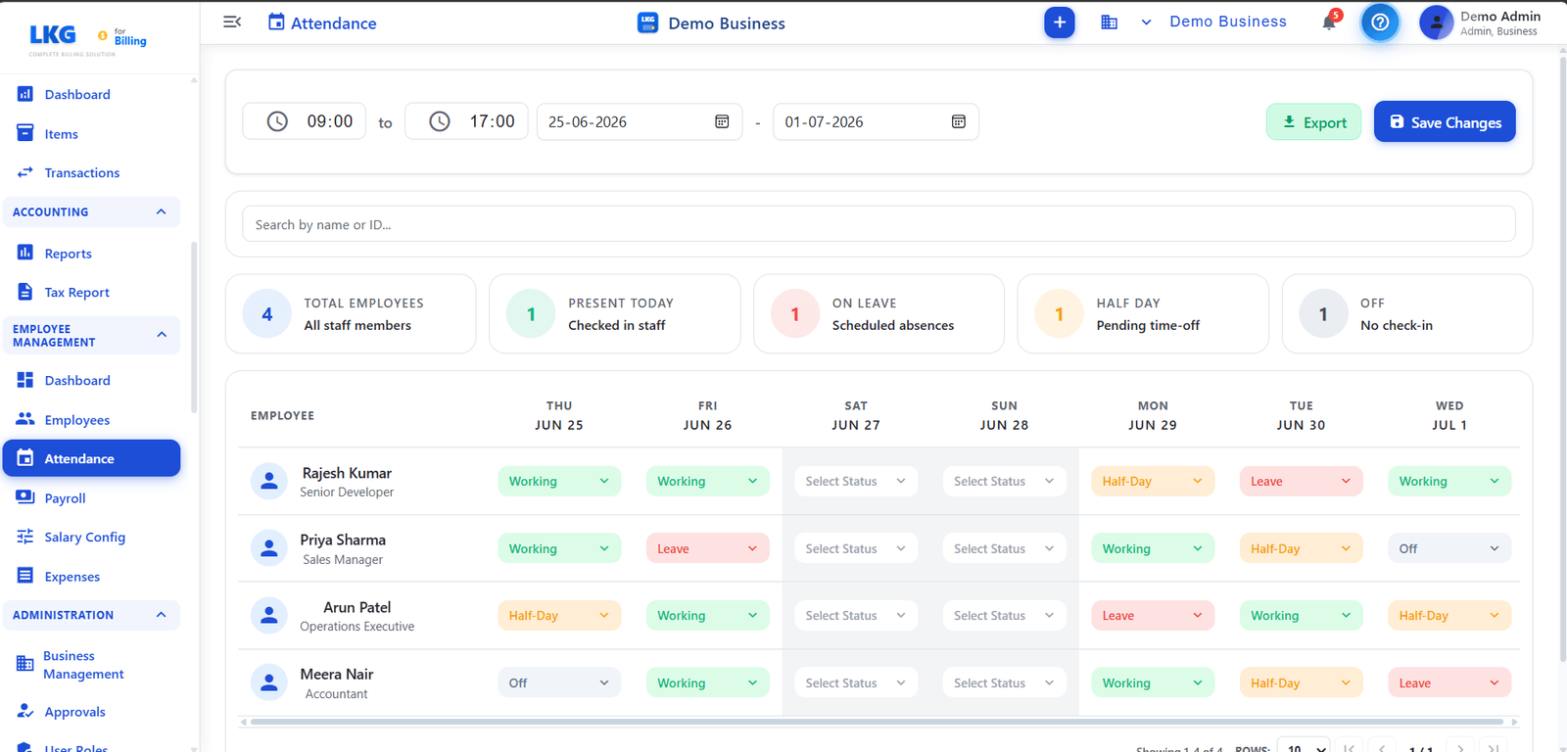Open Rajesh Kumar's Mon Jun 29 Half-Day dropdown
The height and width of the screenshot is (752, 1567).
pos(1152,481)
